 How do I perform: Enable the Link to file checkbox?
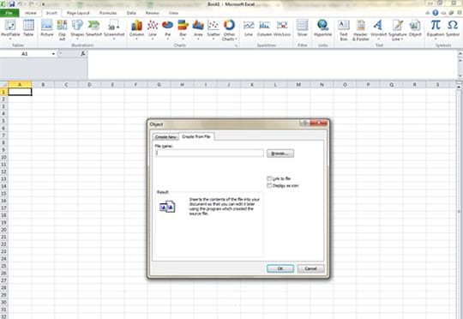269,178
